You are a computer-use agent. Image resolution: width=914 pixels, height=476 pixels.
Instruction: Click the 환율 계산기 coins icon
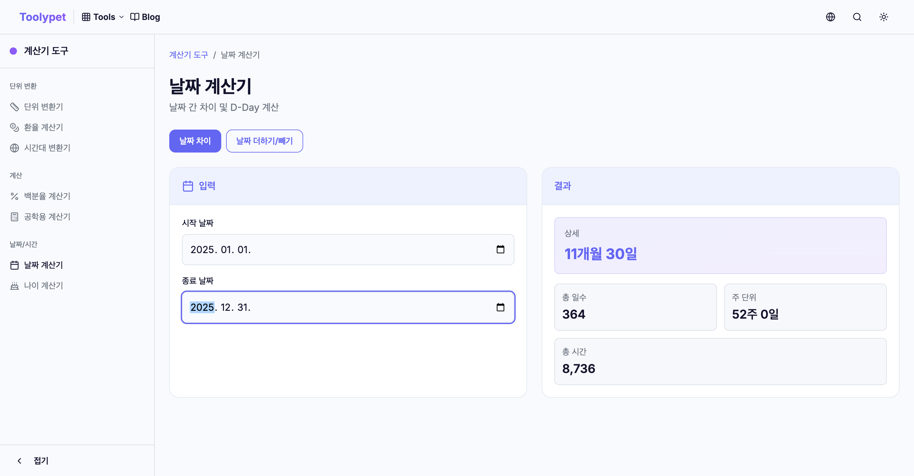15,127
